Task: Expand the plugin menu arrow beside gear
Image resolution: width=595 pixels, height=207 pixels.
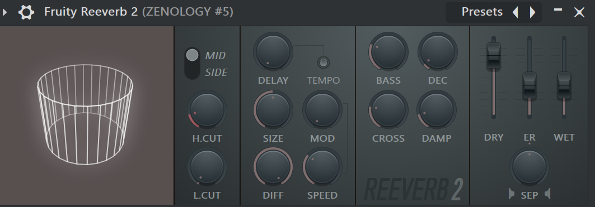Action: coord(4,12)
